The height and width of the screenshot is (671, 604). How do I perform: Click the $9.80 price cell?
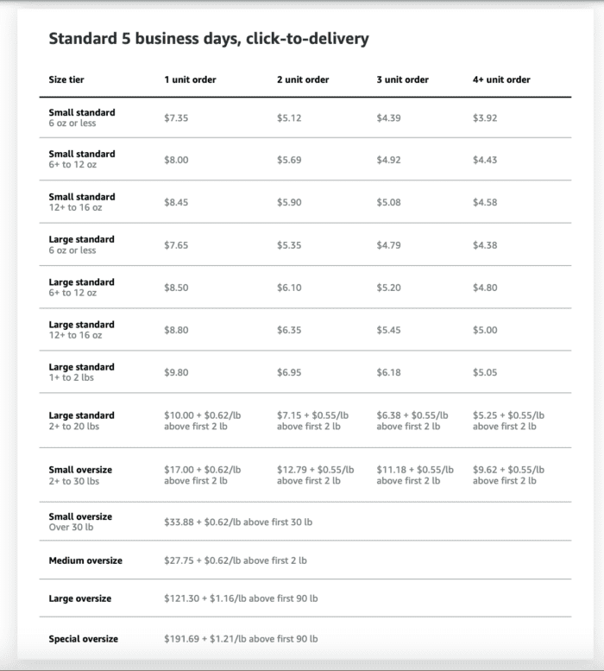pyautogui.click(x=176, y=372)
